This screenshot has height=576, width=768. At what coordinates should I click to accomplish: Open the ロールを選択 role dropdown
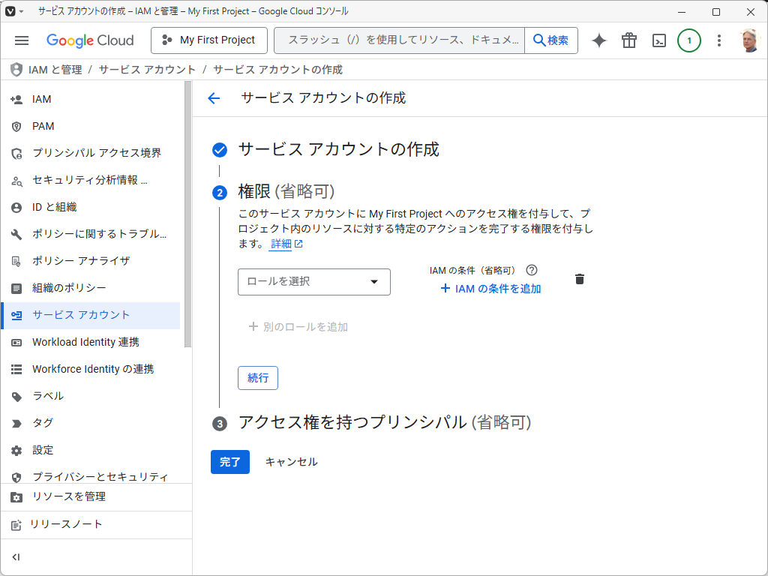(313, 282)
